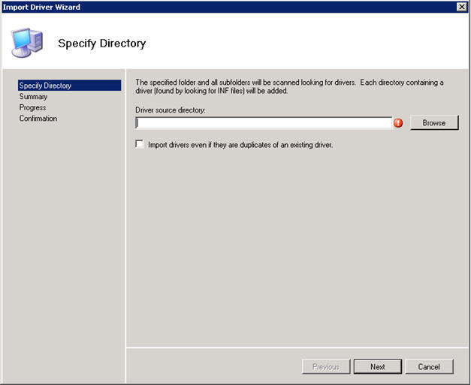This screenshot has width=471, height=385.
Task: Enable importing duplicate drivers checkbox
Action: (x=140, y=144)
